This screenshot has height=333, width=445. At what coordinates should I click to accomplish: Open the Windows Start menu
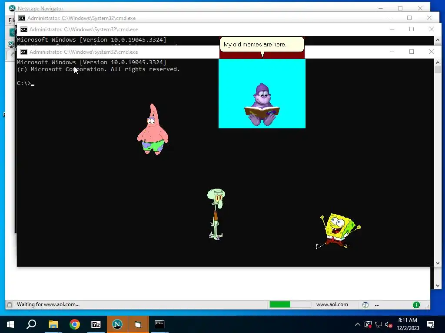[x=10, y=324]
